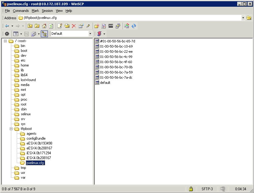Select file 01-00-50-56-bc-7a-dc
Image resolution: width=254 pixels, height=193 pixels.
tap(116, 77)
